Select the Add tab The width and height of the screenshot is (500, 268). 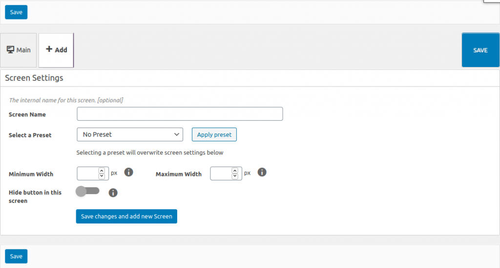point(56,50)
